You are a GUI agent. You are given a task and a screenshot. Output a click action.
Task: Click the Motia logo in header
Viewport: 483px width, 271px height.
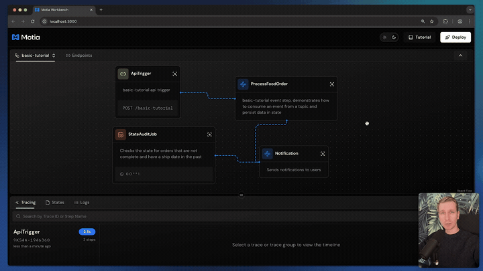25,37
